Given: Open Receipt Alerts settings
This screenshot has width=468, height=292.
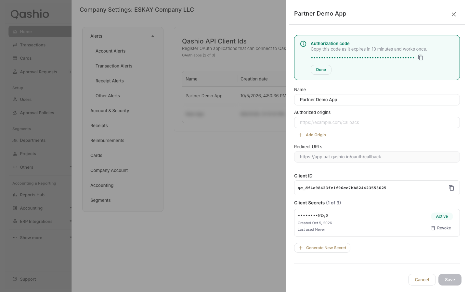Looking at the screenshot, I should (110, 81).
